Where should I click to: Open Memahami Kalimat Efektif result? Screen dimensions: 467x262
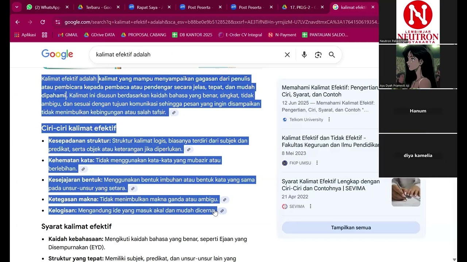pyautogui.click(x=330, y=91)
